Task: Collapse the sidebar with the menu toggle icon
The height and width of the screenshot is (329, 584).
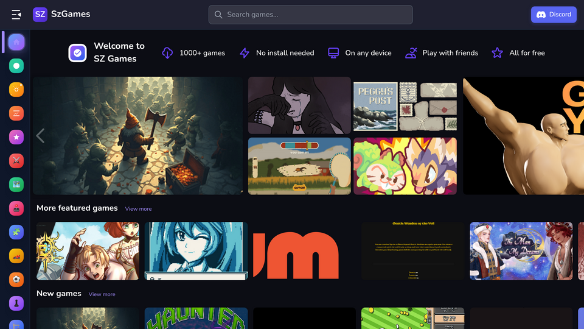Action: [16, 15]
